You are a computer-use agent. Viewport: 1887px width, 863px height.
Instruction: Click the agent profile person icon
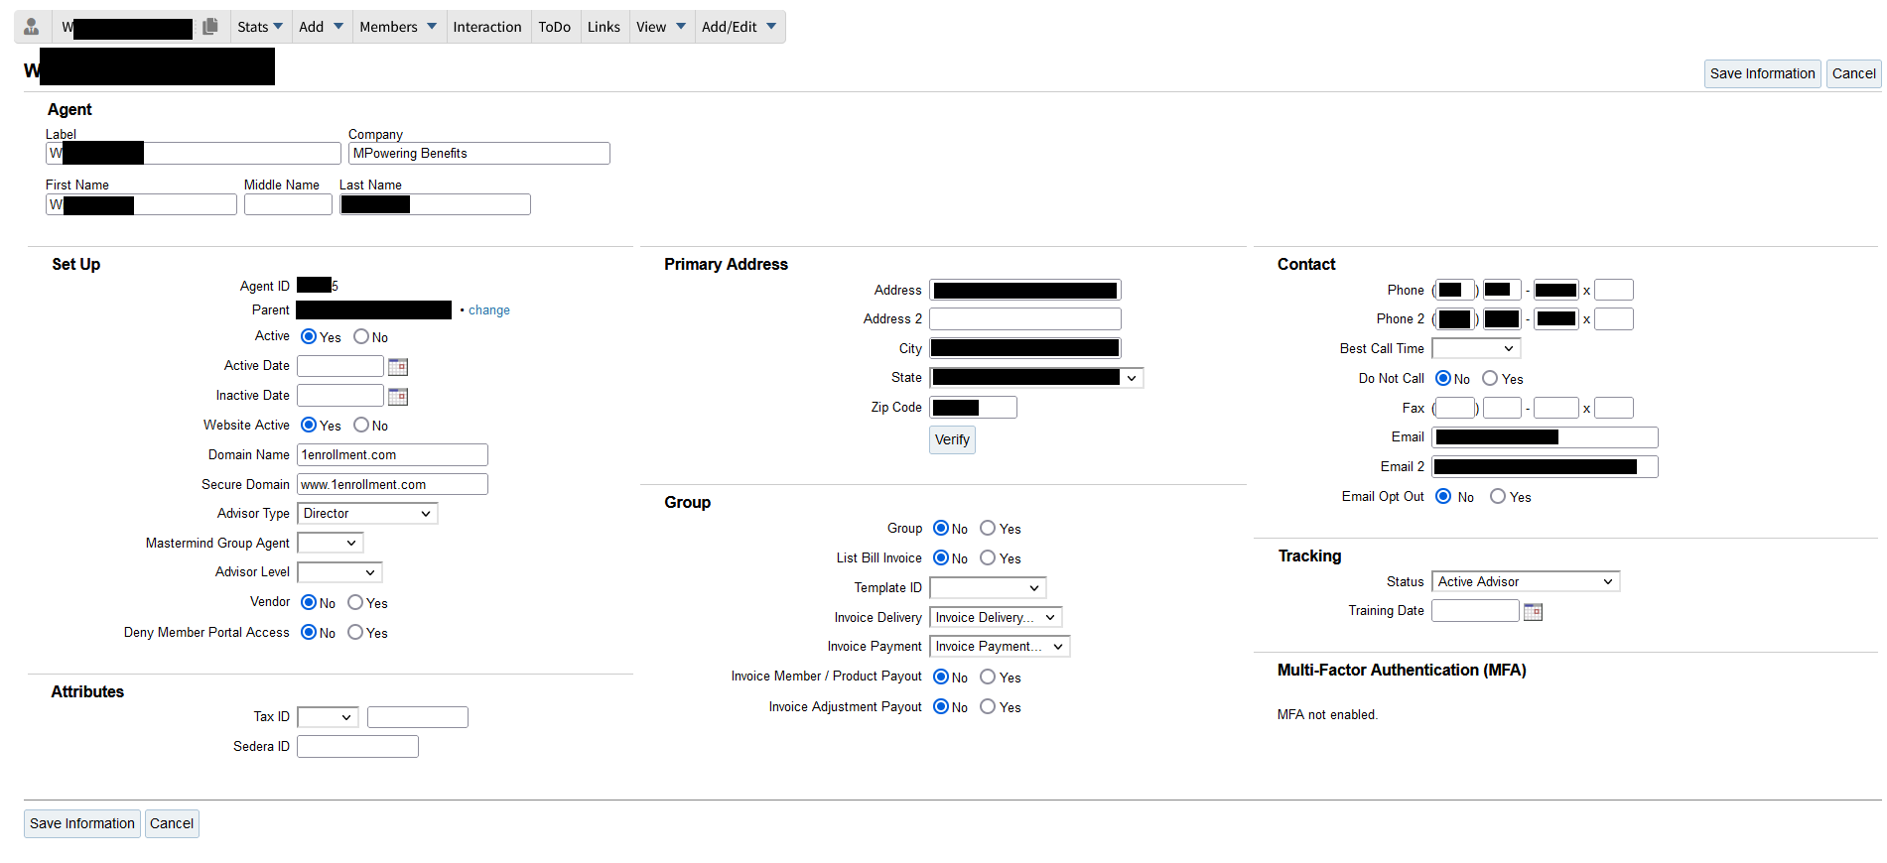(x=32, y=27)
